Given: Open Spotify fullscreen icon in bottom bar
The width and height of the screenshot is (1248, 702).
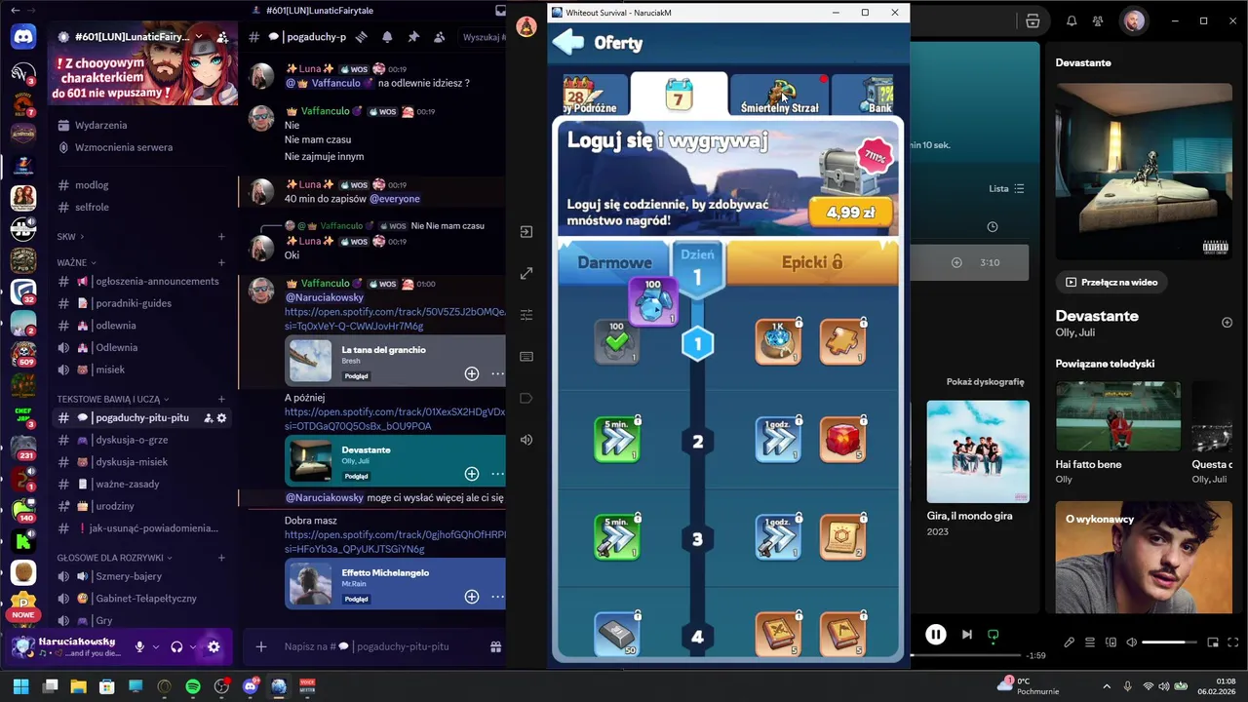Looking at the screenshot, I should 1233,643.
